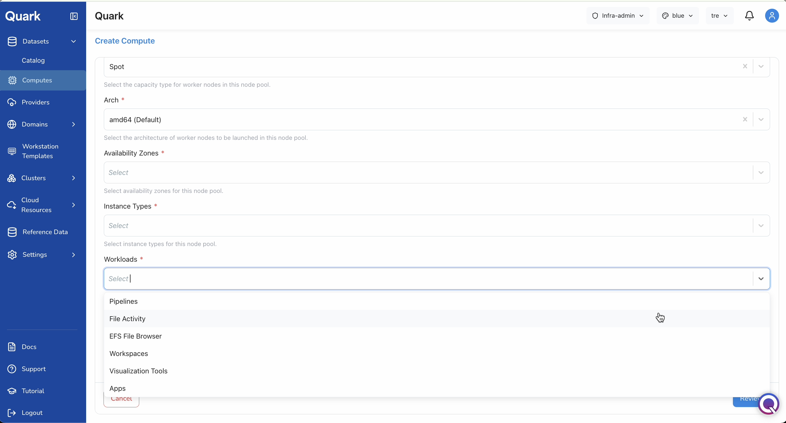This screenshot has height=423, width=786.
Task: Collapse the sidebar with the panel icon
Action: tap(74, 16)
